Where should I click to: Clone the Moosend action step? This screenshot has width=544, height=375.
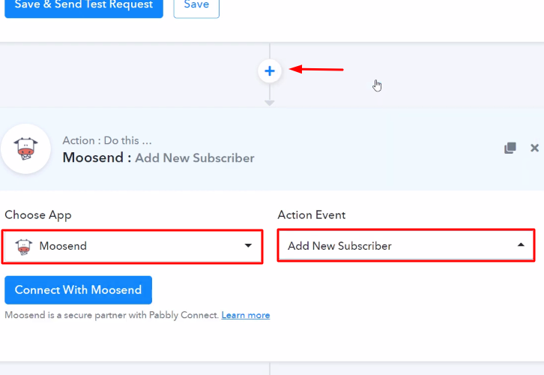510,148
